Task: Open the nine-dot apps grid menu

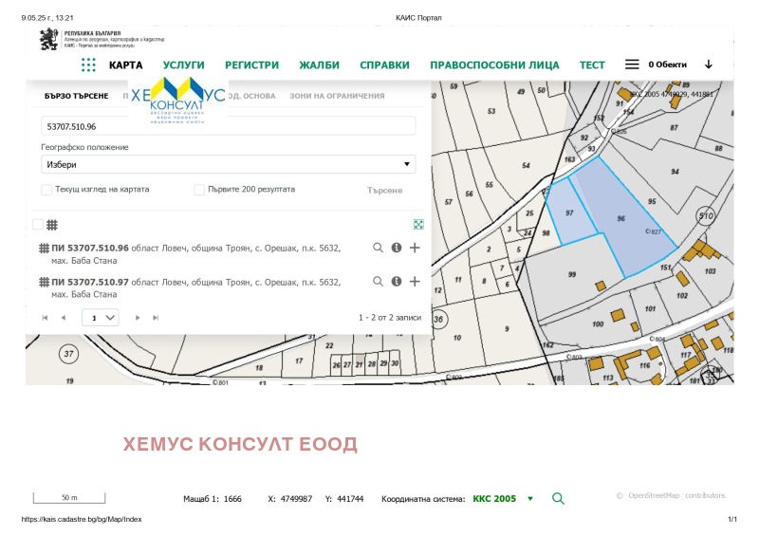Action: (88, 65)
